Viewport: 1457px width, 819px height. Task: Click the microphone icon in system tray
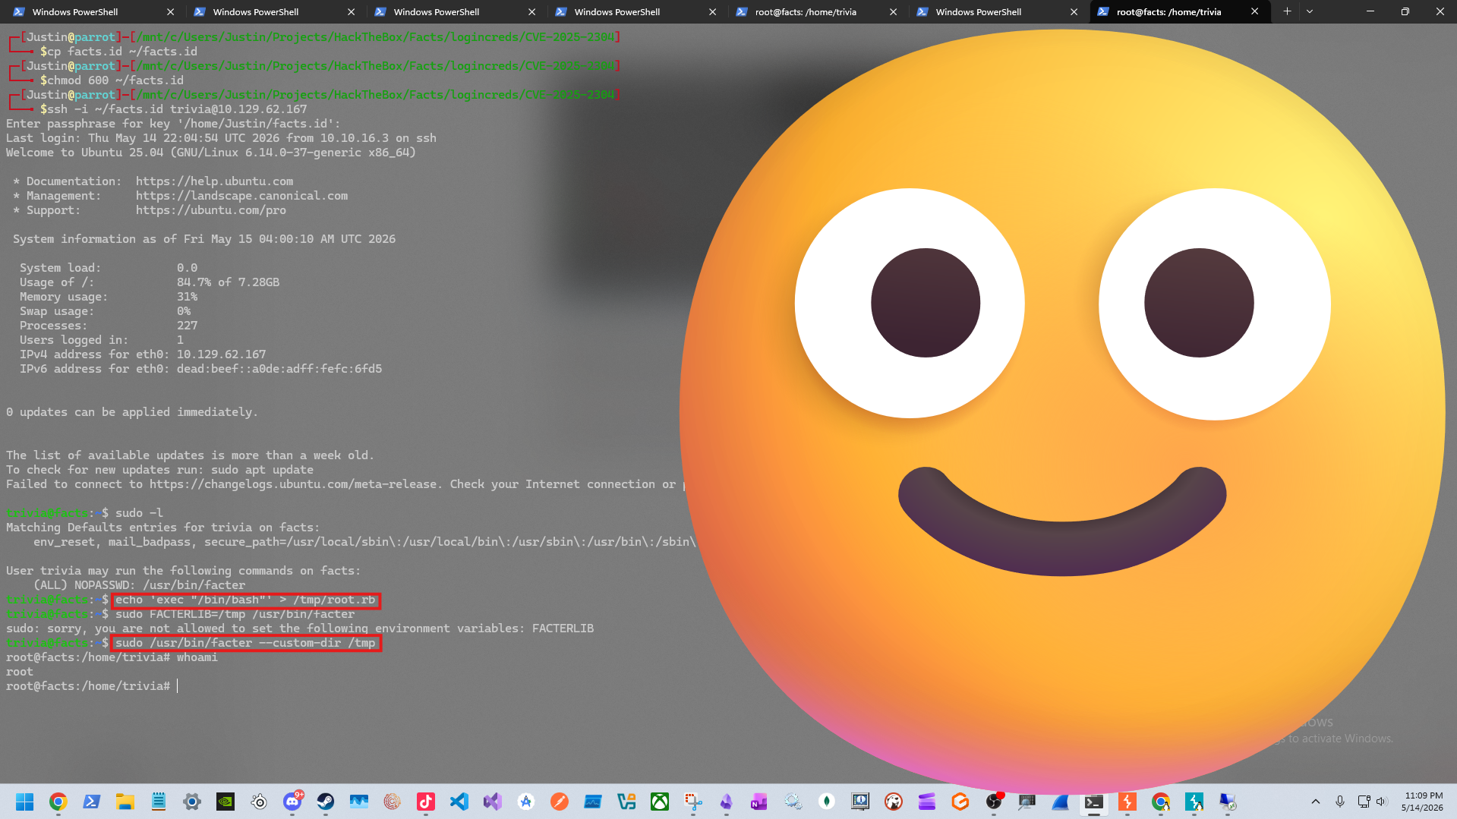point(1340,802)
